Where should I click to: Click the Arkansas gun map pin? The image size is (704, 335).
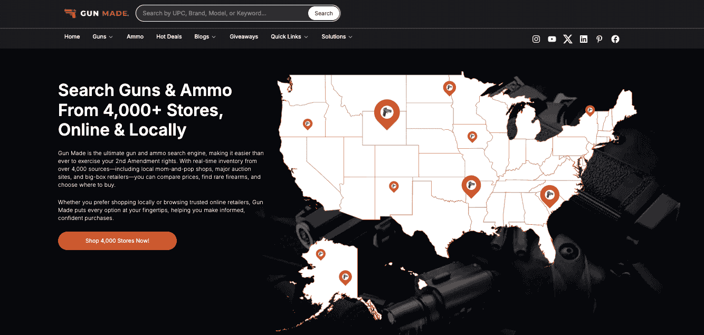[471, 185]
